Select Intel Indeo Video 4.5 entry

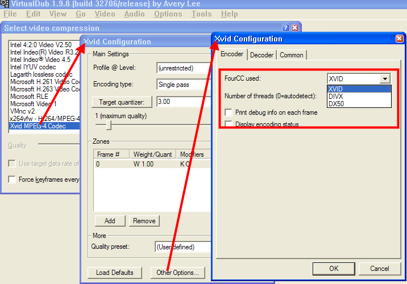point(44,60)
